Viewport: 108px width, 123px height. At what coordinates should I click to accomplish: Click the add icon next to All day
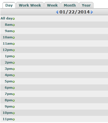(14, 19)
